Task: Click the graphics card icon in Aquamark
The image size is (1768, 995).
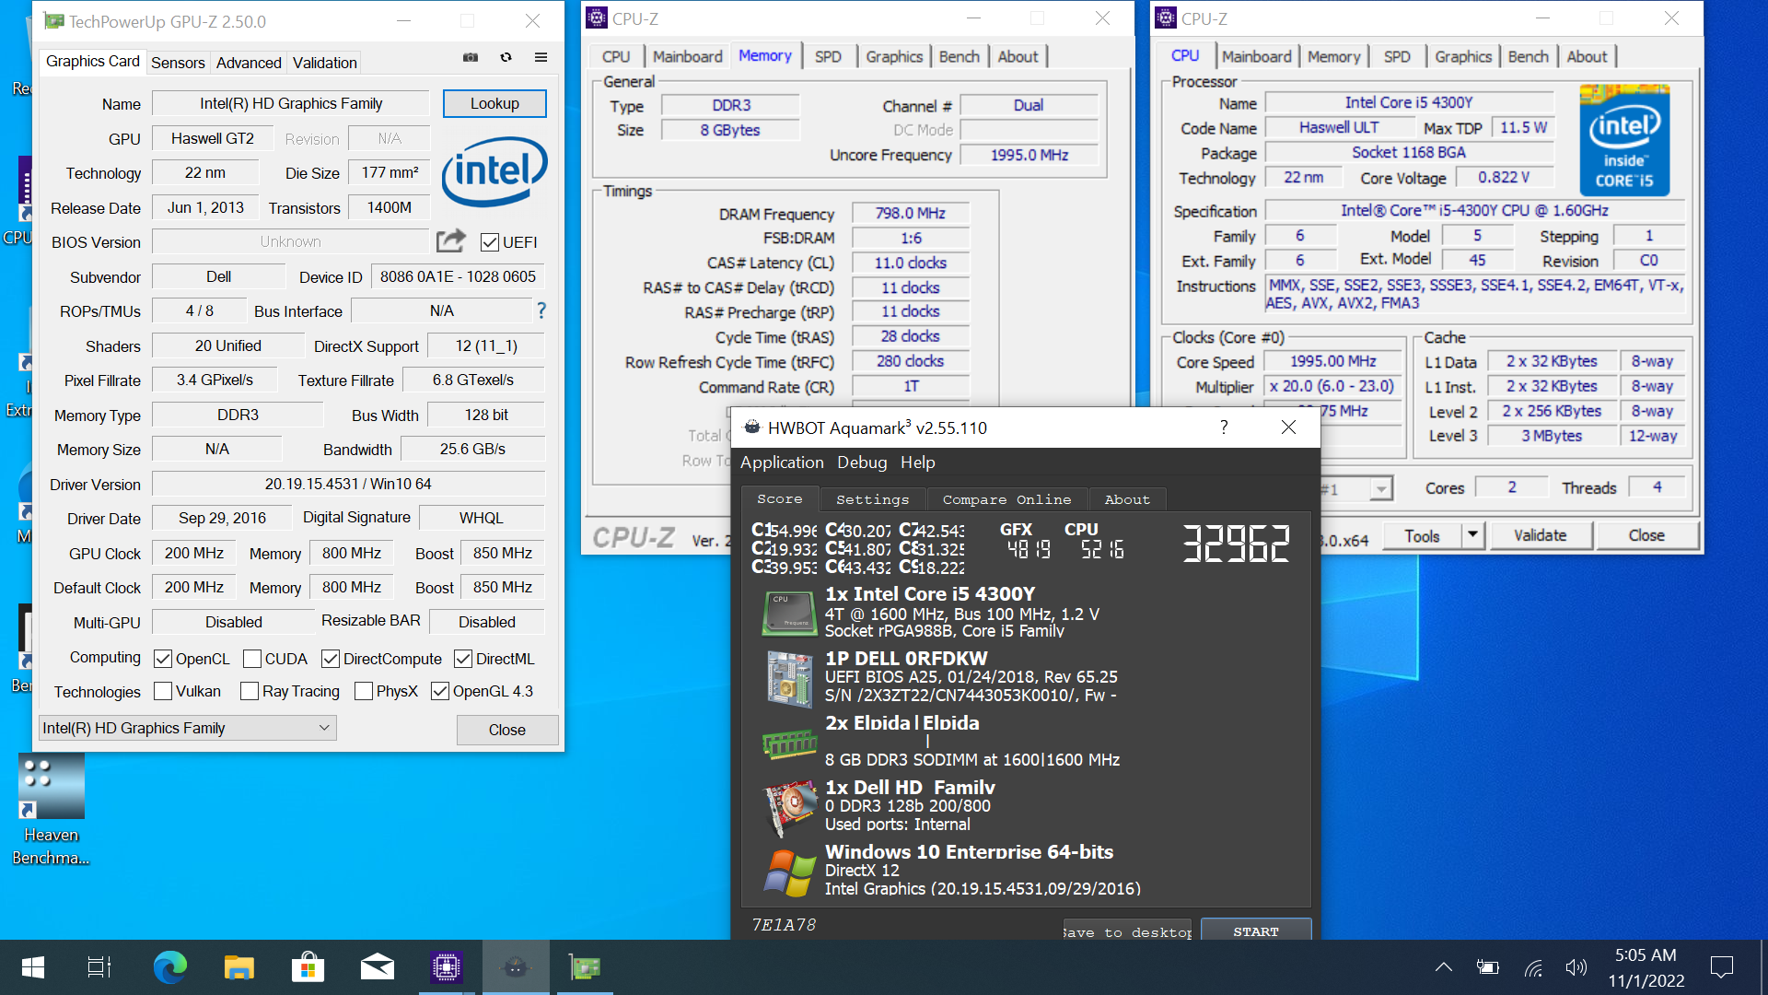Action: (x=789, y=807)
